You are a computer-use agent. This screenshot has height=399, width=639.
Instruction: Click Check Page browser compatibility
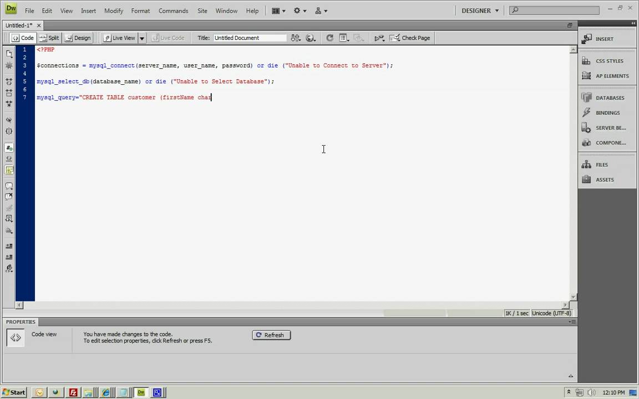click(409, 38)
